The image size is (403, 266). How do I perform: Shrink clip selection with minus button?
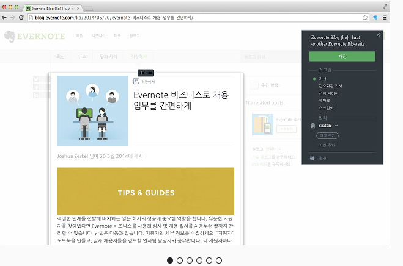click(x=150, y=73)
